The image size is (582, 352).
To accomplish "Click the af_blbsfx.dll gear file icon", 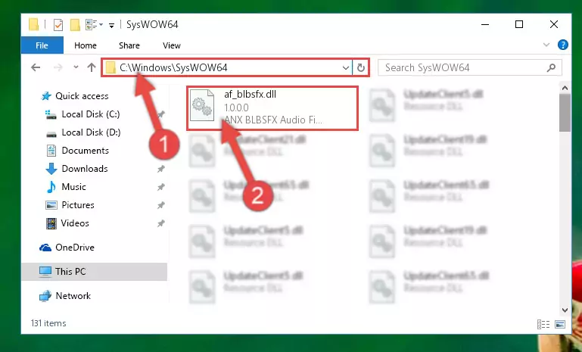I will 202,106.
